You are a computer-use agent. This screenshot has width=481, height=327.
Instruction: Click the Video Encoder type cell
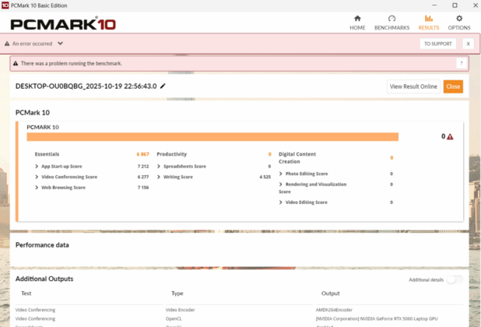tap(180, 310)
